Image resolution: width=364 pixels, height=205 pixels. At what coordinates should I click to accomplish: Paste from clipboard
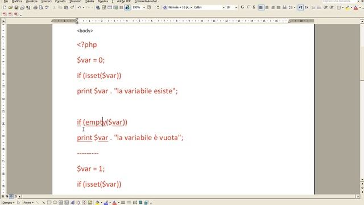(x=66, y=7)
